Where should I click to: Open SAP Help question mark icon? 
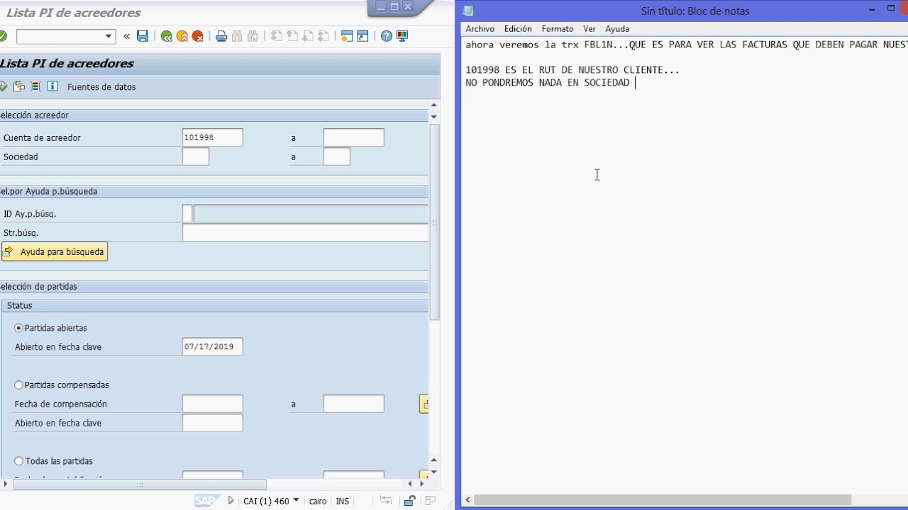pos(387,36)
